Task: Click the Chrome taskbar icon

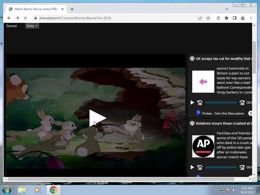Action: (53, 190)
